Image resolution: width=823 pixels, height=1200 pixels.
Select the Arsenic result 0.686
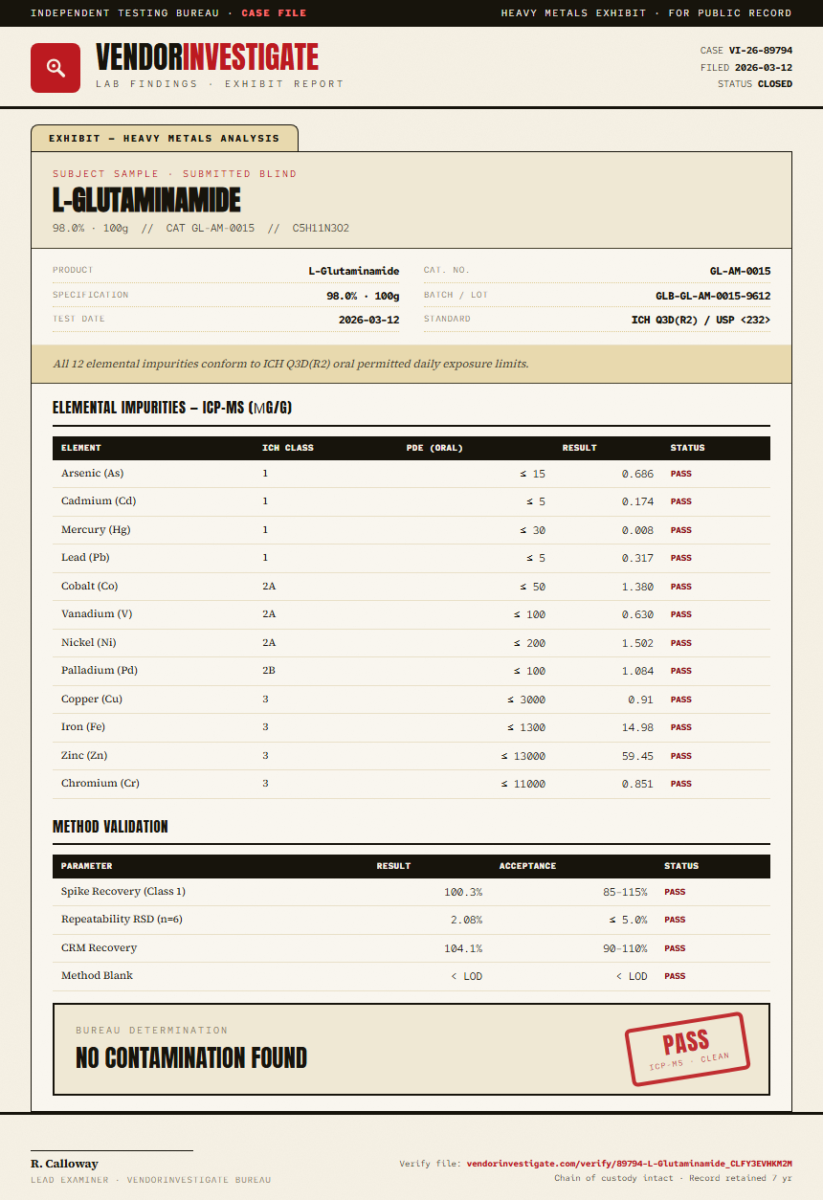637,474
